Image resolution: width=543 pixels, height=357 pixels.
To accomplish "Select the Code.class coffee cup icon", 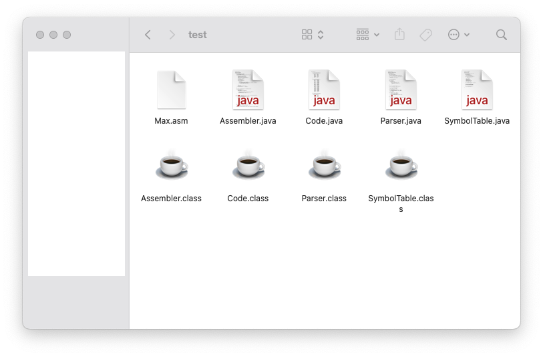I will click(x=248, y=165).
